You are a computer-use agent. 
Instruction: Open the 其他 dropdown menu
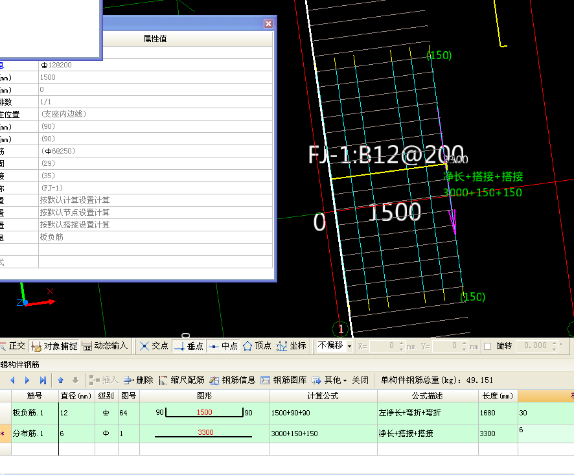pyautogui.click(x=329, y=380)
